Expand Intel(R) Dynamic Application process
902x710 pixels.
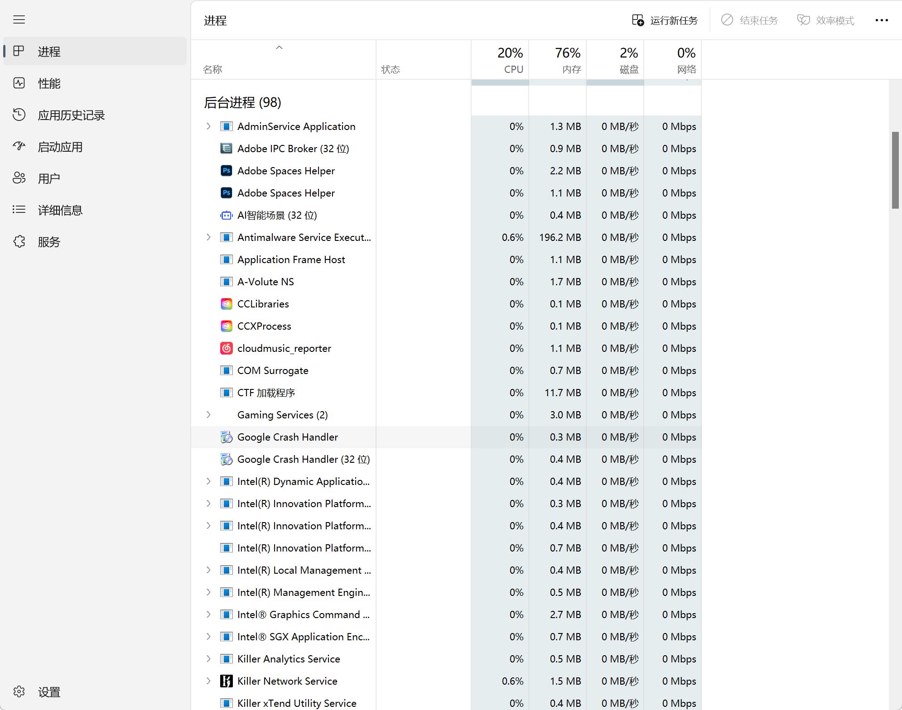click(208, 481)
